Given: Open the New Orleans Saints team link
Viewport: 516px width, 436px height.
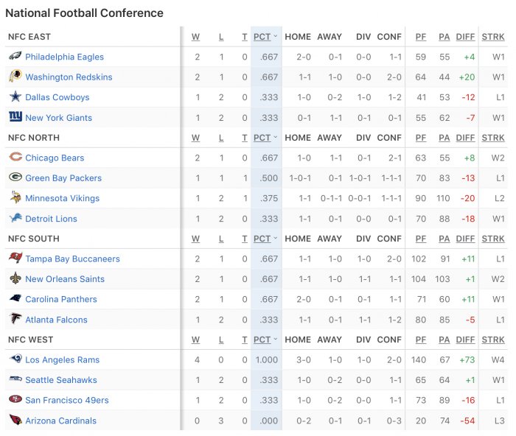Looking at the screenshot, I should coord(65,279).
